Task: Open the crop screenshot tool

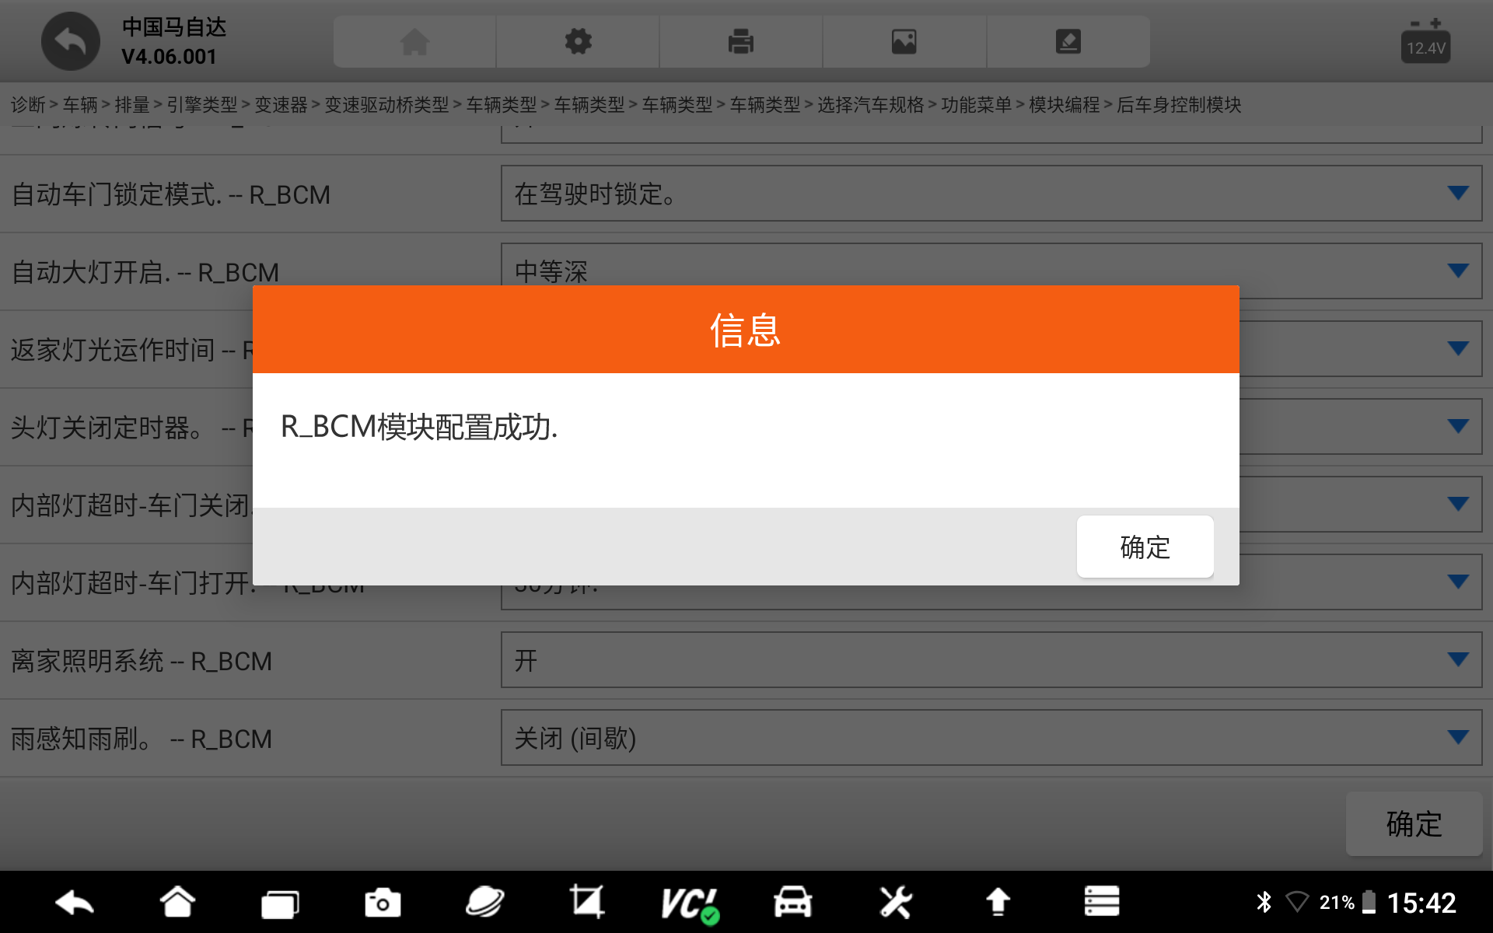Action: pos(586,902)
